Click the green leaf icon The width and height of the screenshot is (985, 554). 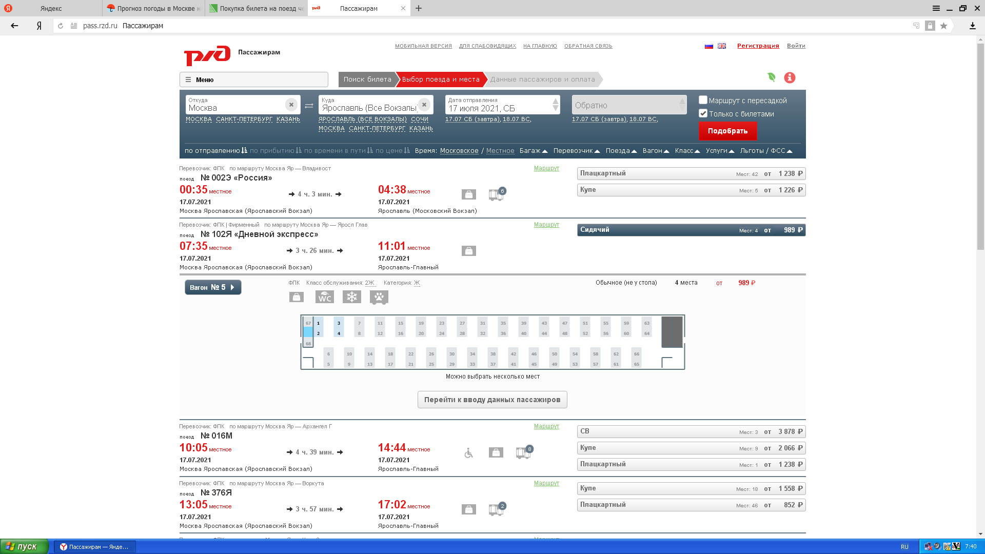(771, 77)
